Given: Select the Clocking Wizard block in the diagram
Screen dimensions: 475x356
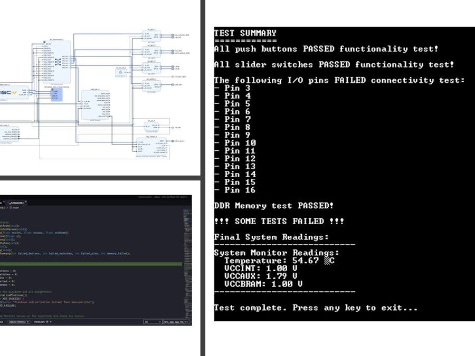Looking at the screenshot, I should coord(152,126).
